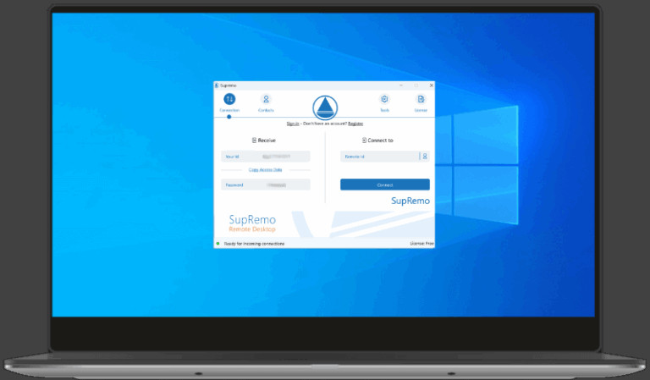The height and width of the screenshot is (380, 650).
Task: Click the Register link
Action: click(x=355, y=124)
